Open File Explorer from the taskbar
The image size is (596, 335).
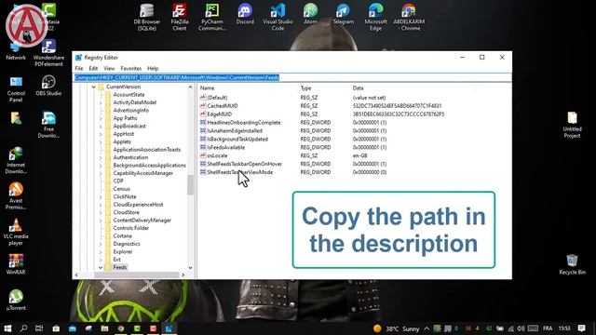[104, 328]
